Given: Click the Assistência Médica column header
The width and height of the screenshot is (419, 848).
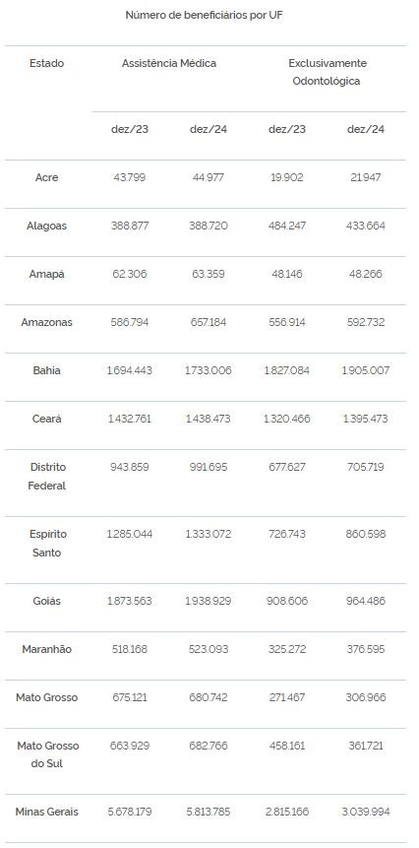Looking at the screenshot, I should coord(169,63).
